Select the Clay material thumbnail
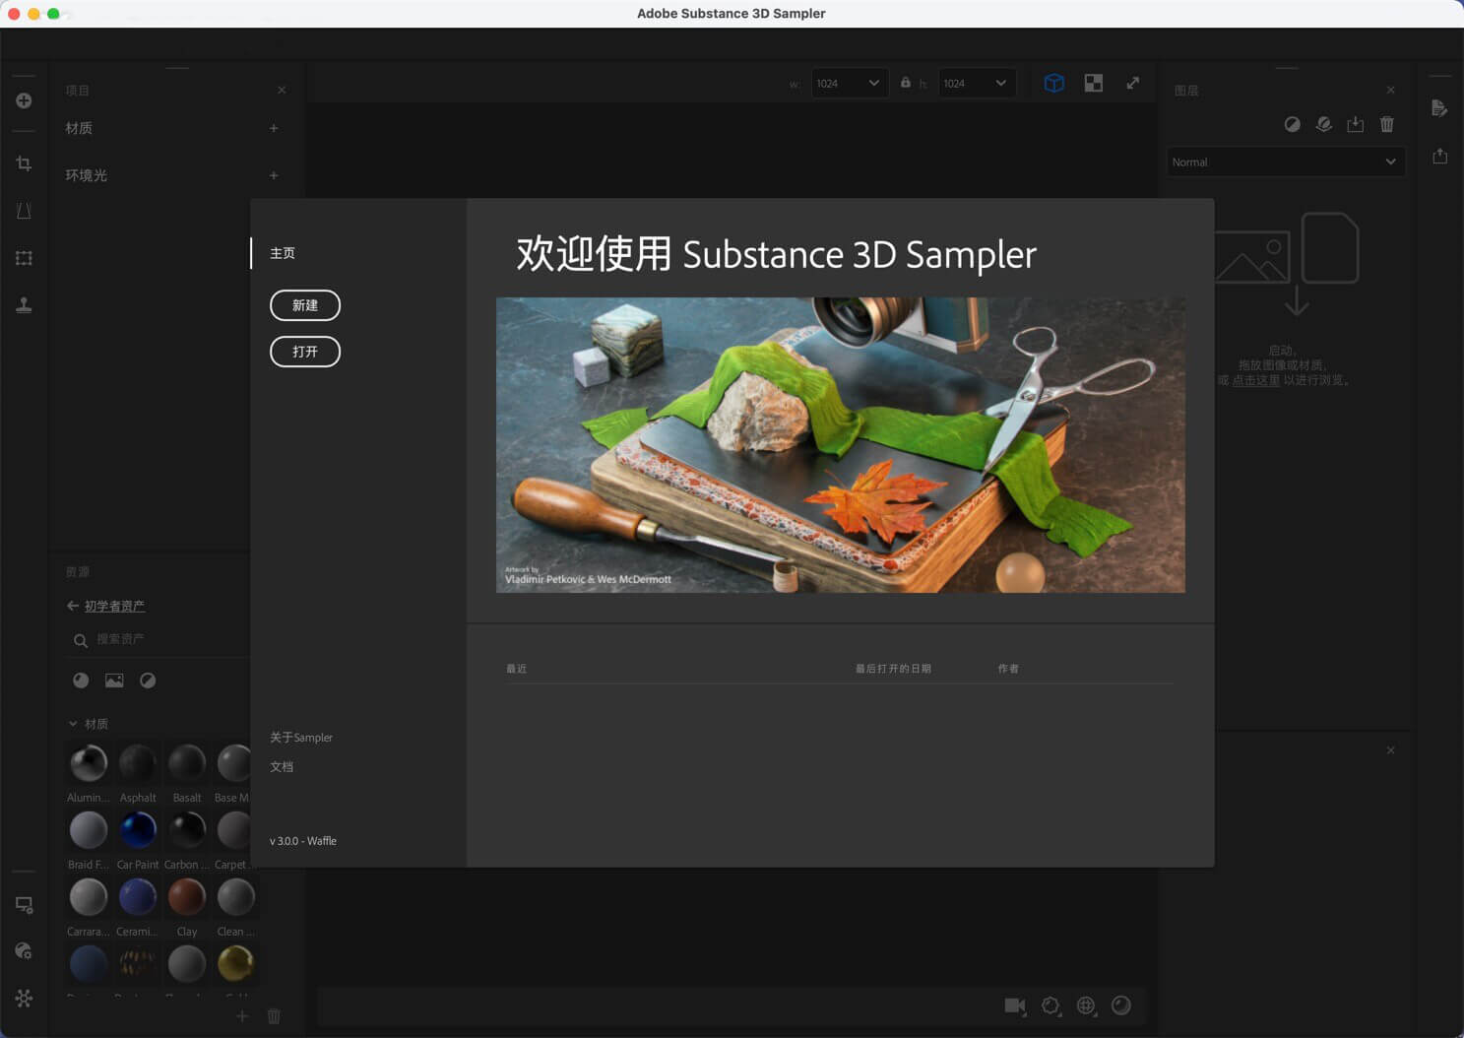 click(187, 897)
